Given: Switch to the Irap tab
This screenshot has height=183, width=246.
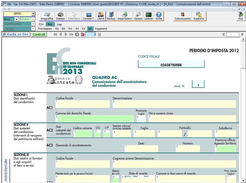Looking at the screenshot, I should (59, 24).
